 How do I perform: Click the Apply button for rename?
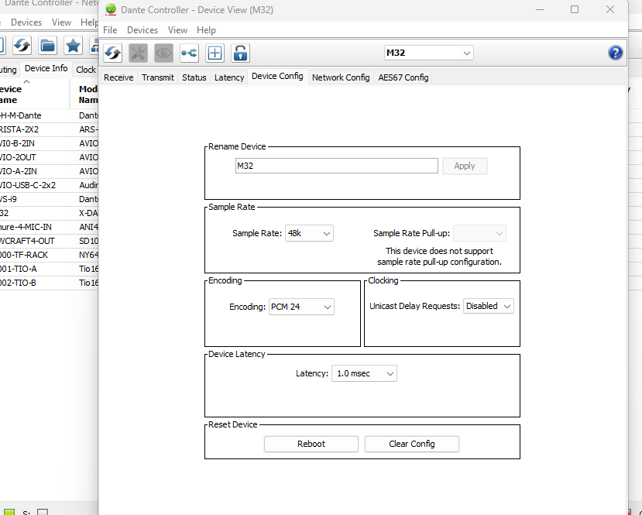pyautogui.click(x=465, y=166)
